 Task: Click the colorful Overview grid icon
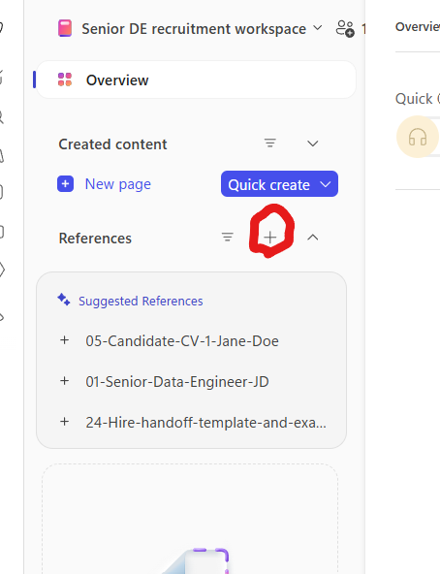[65, 80]
